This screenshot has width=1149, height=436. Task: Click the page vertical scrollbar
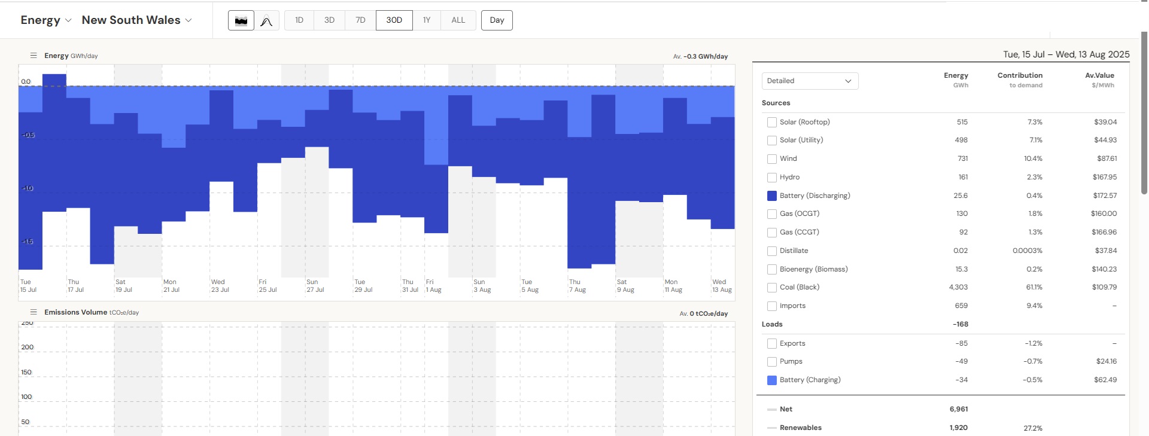[1144, 114]
